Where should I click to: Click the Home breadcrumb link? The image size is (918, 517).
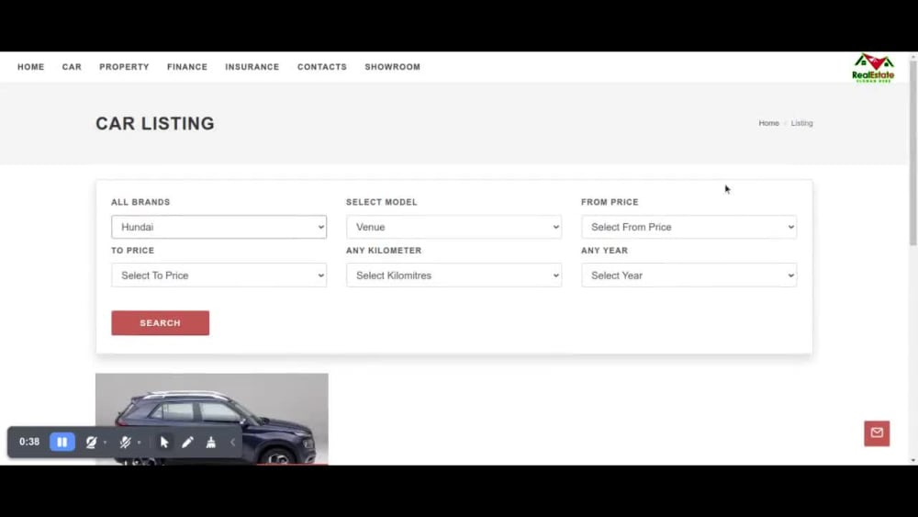768,123
